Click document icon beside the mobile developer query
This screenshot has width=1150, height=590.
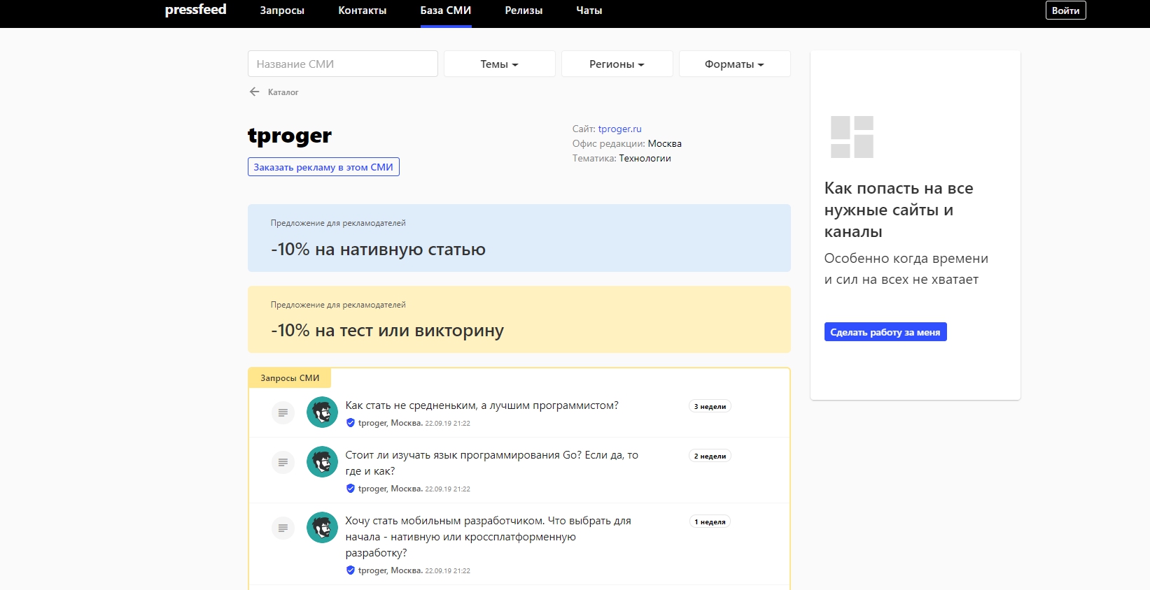tap(283, 528)
